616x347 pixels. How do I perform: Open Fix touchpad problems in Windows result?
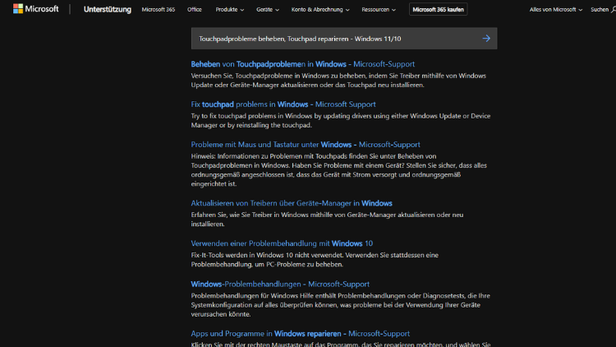[x=283, y=104]
